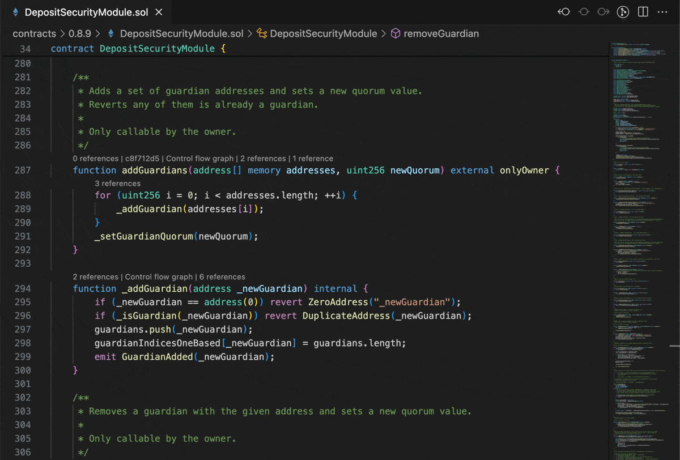Open the removeGuardian breadcrumb item

(441, 33)
